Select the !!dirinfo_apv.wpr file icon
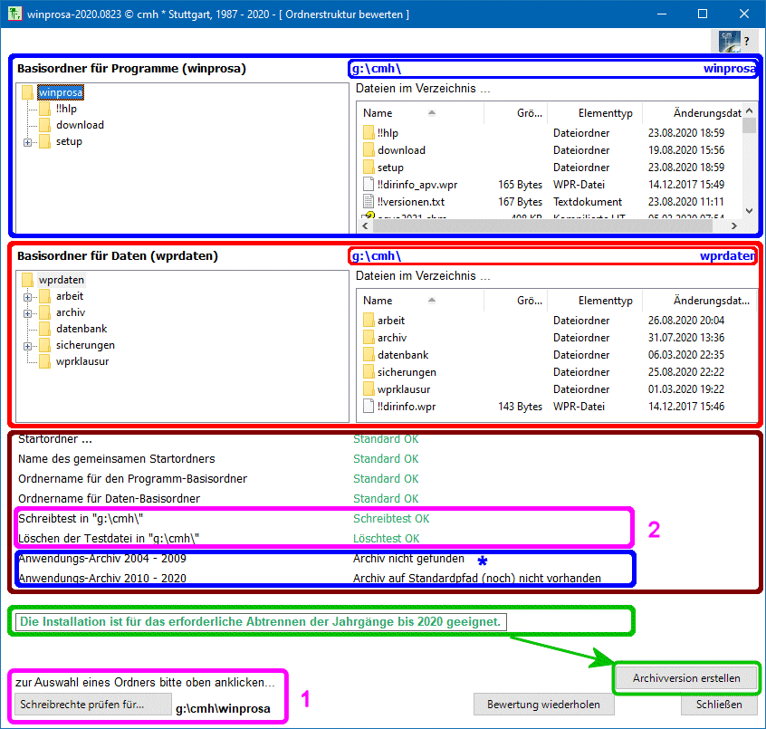The height and width of the screenshot is (729, 766). pos(369,185)
